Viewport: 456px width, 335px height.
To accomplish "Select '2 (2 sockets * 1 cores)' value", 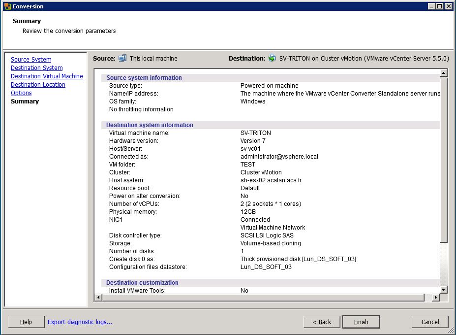I will (271, 203).
